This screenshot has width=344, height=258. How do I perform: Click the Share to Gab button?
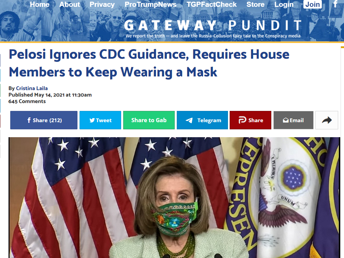149,120
